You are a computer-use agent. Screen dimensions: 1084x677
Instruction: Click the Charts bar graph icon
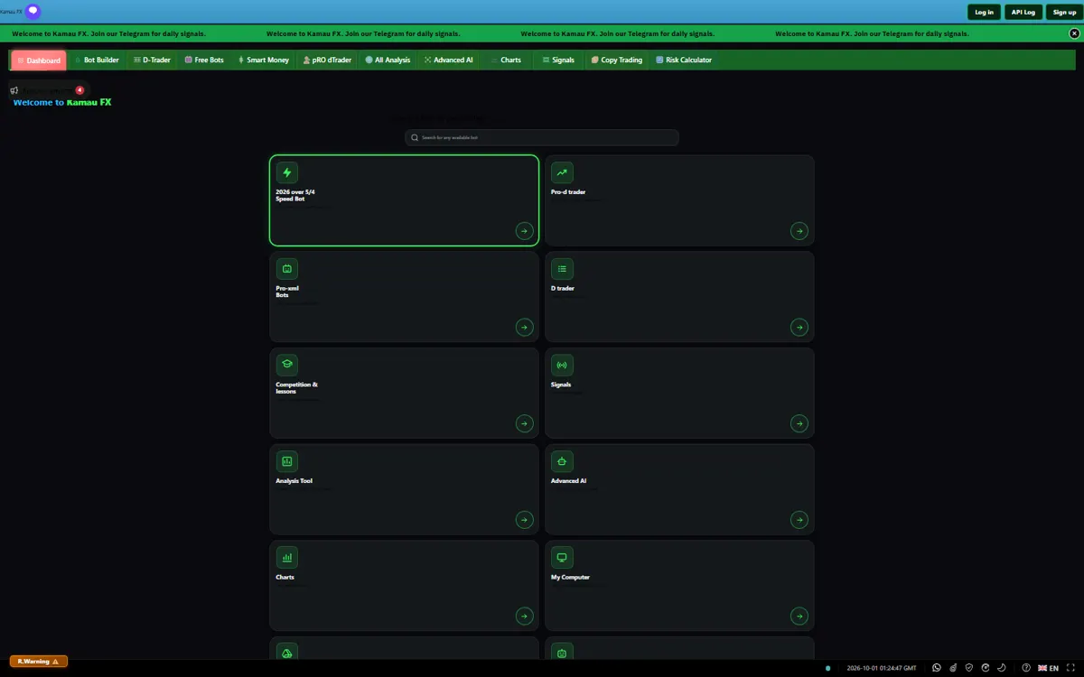(x=287, y=557)
